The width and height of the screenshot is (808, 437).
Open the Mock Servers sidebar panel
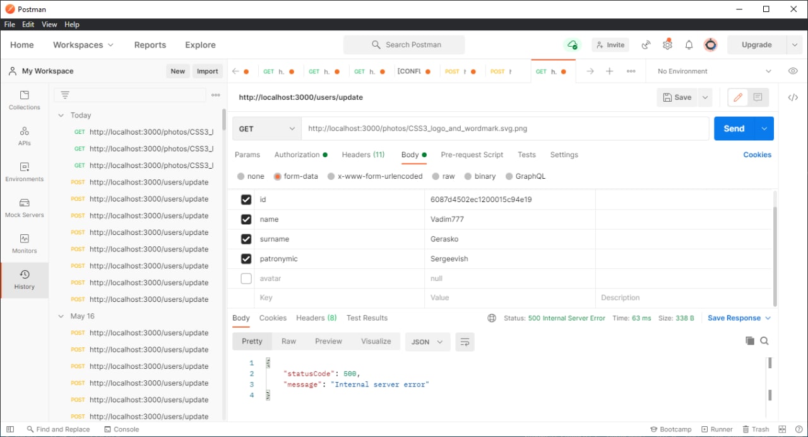pyautogui.click(x=25, y=208)
